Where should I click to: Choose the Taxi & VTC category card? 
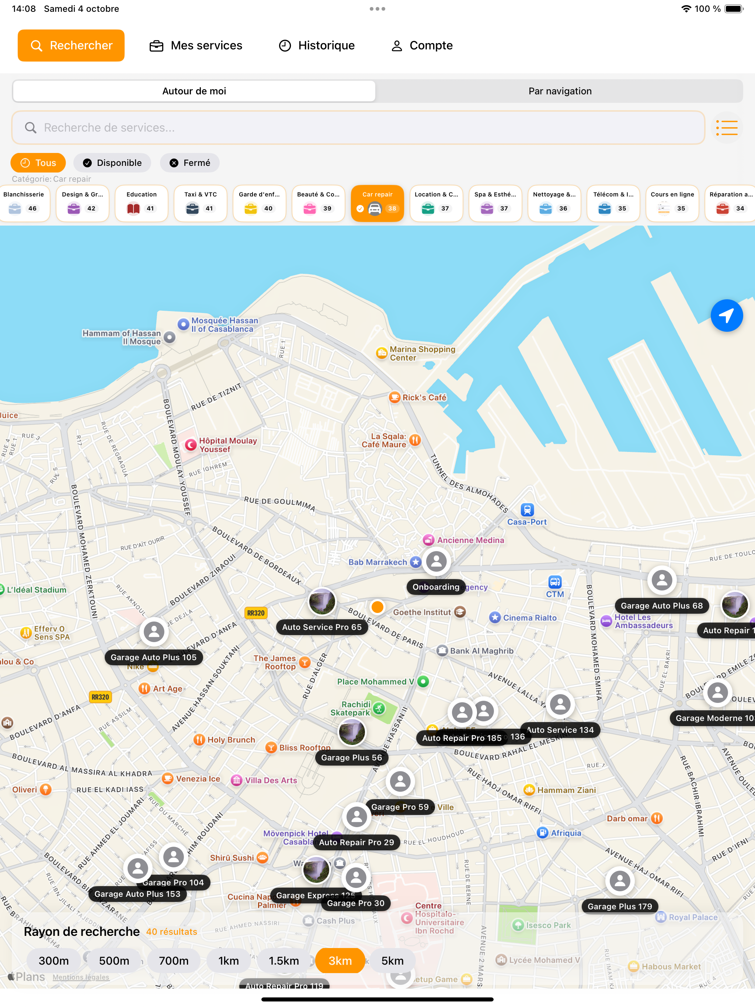click(x=200, y=203)
